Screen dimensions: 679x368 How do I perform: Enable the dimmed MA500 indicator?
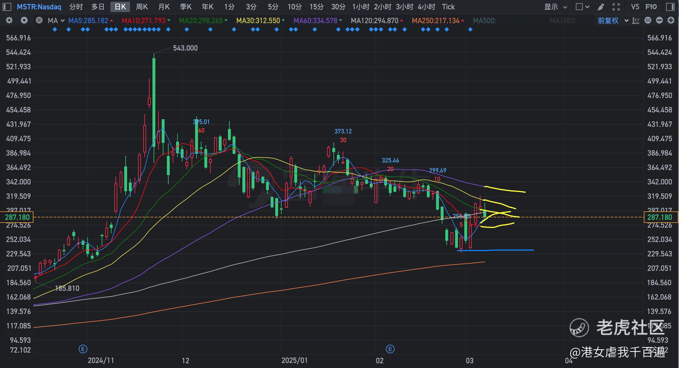tap(484, 20)
